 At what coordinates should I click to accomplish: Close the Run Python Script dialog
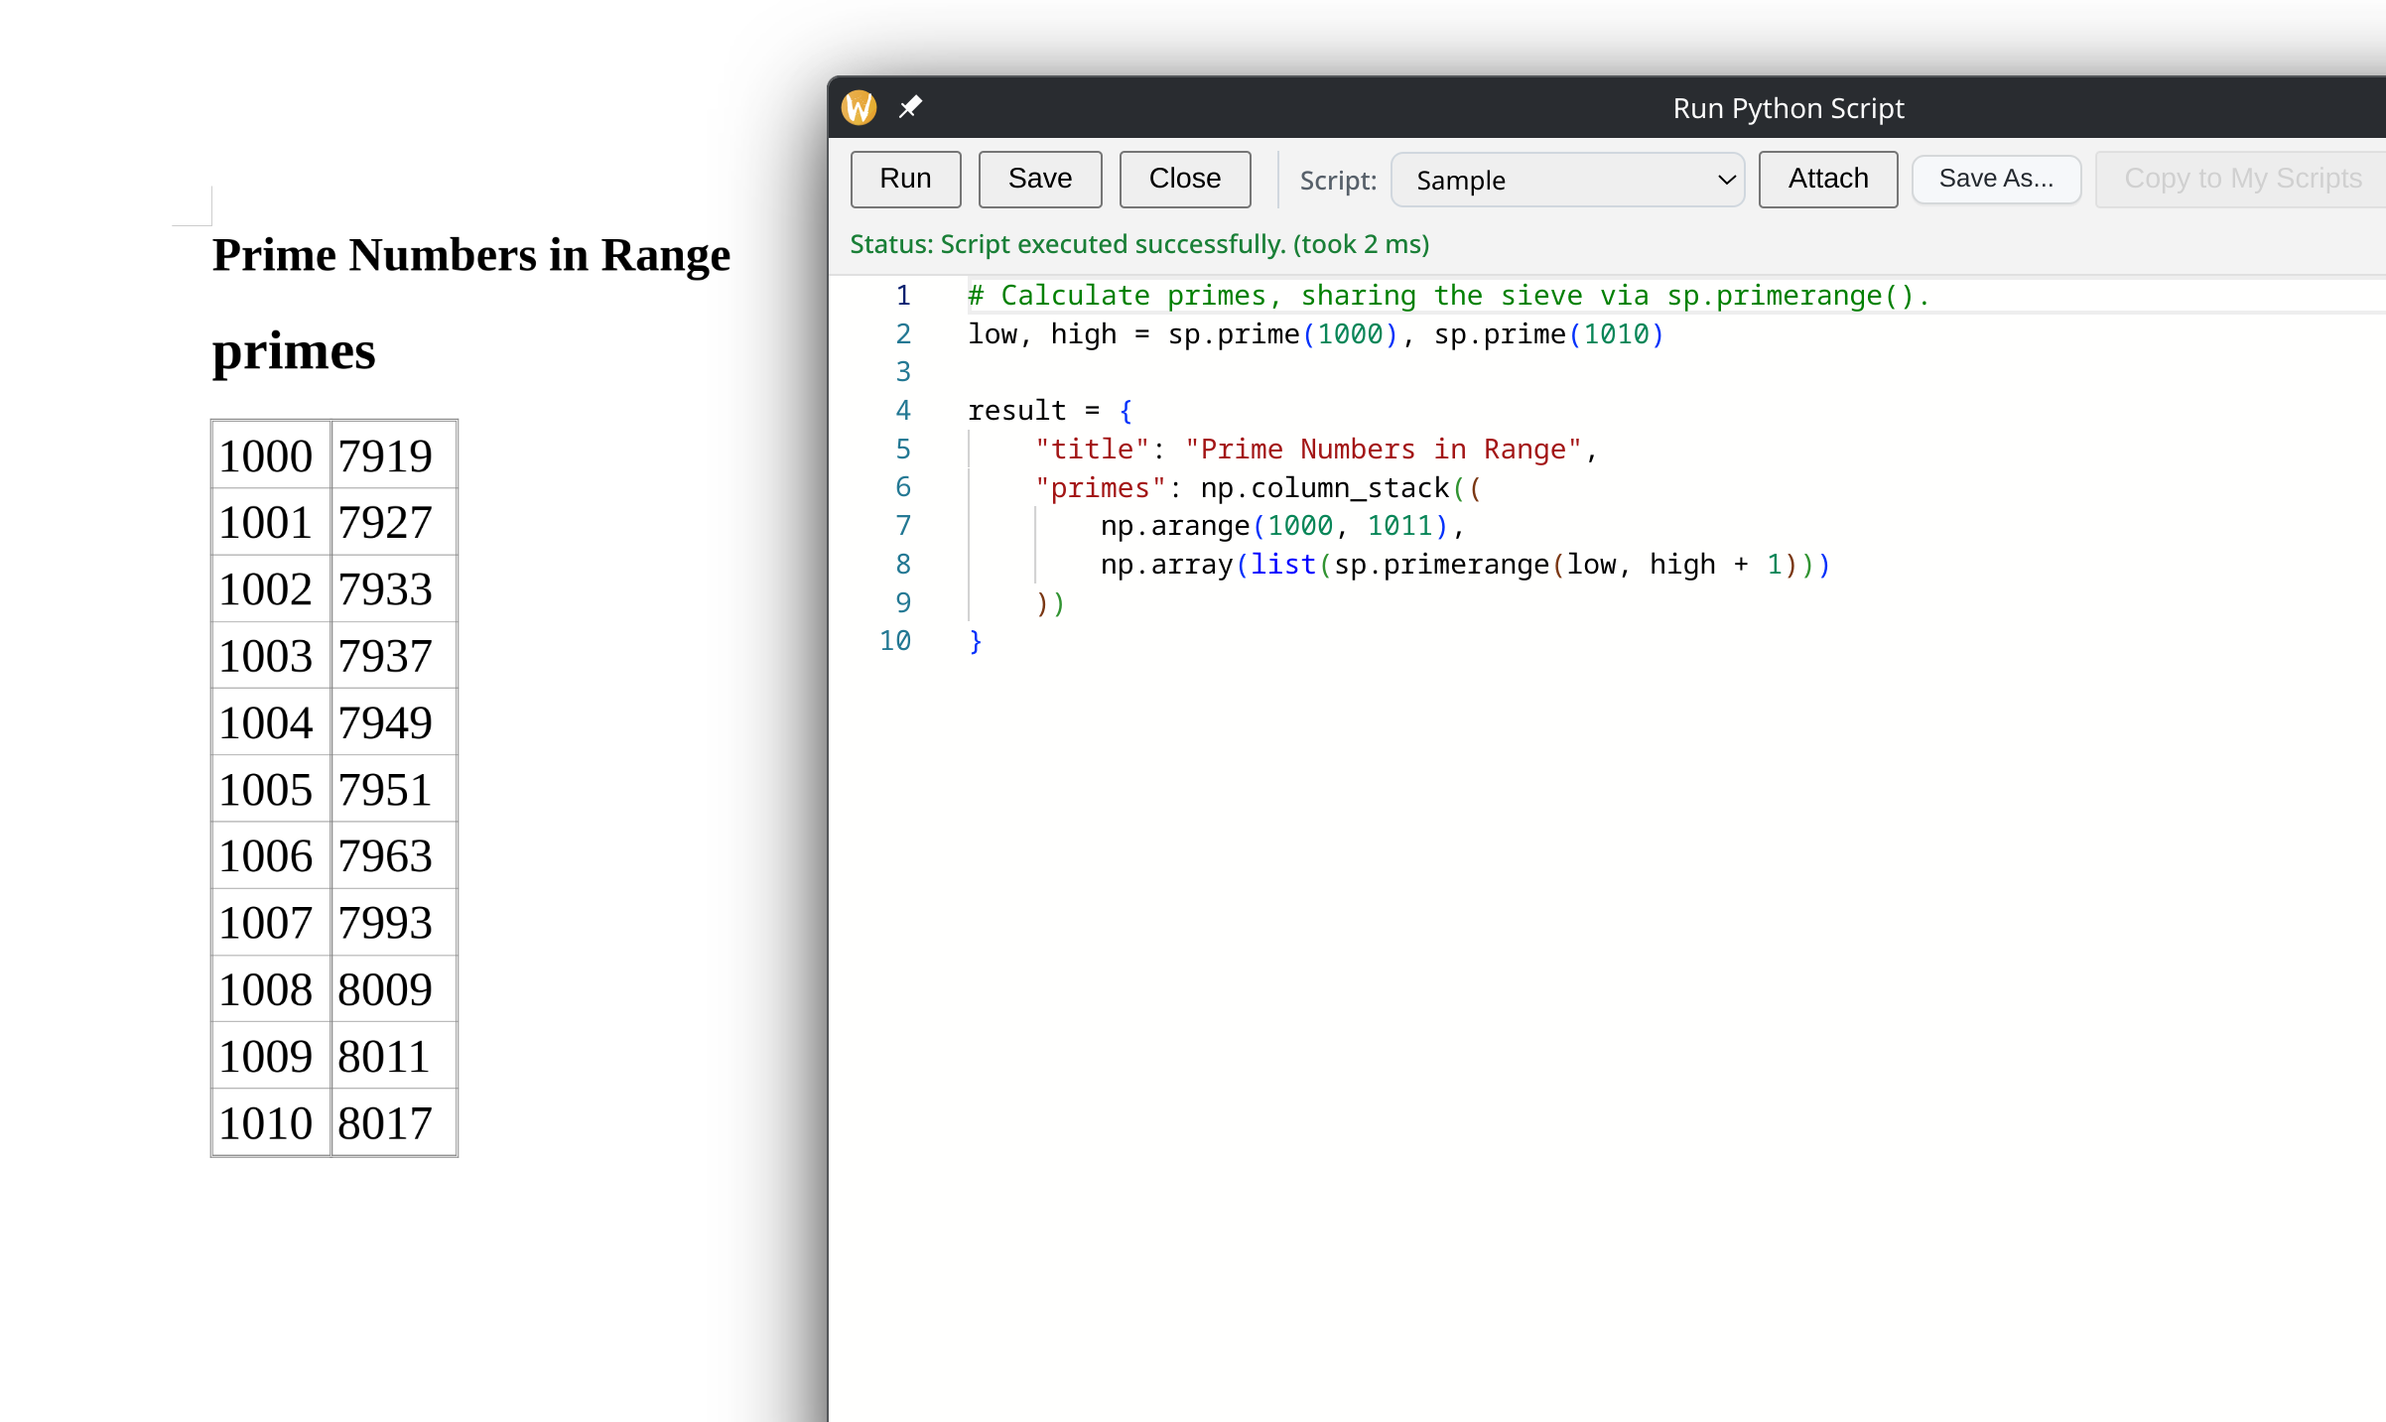point(1184,179)
